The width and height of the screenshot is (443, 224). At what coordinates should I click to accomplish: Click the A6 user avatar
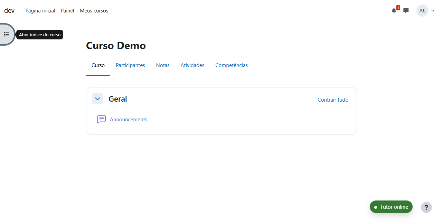(422, 11)
